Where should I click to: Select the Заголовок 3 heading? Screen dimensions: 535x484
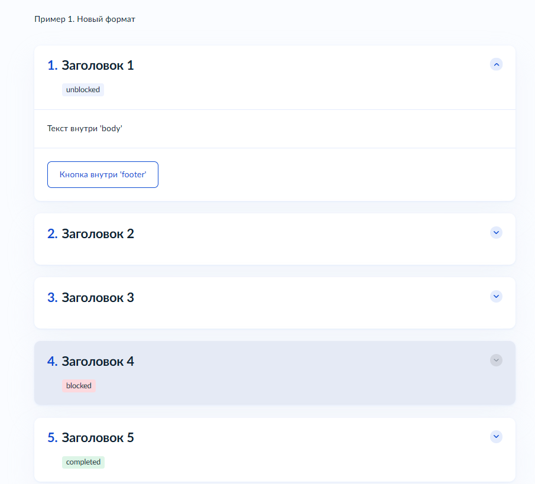98,298
